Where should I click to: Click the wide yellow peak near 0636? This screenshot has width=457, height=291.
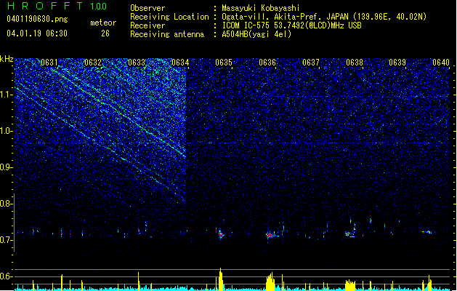[270, 282]
